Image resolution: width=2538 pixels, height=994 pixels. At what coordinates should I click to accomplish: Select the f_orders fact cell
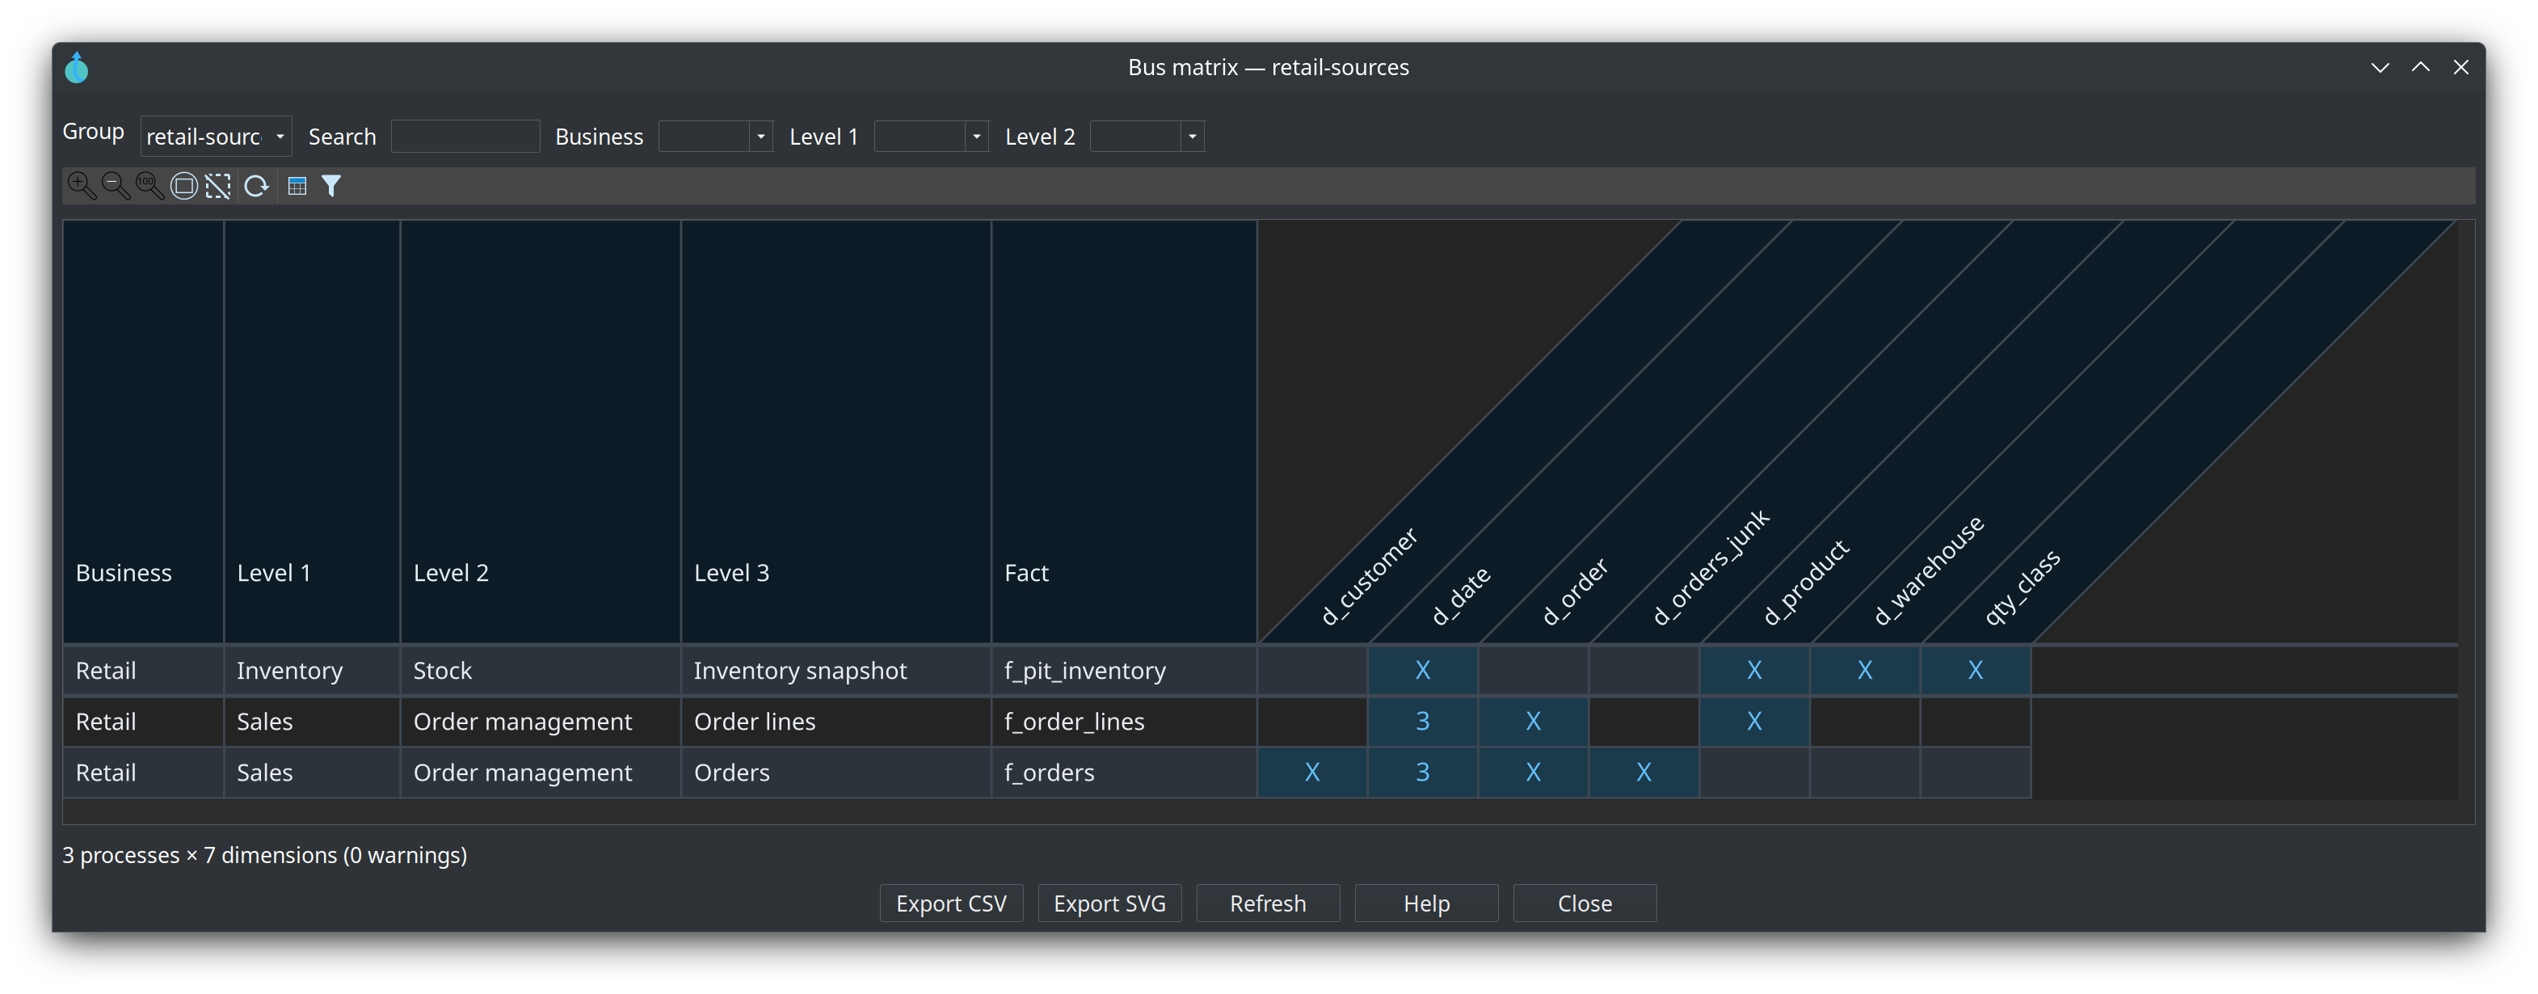coord(1124,773)
